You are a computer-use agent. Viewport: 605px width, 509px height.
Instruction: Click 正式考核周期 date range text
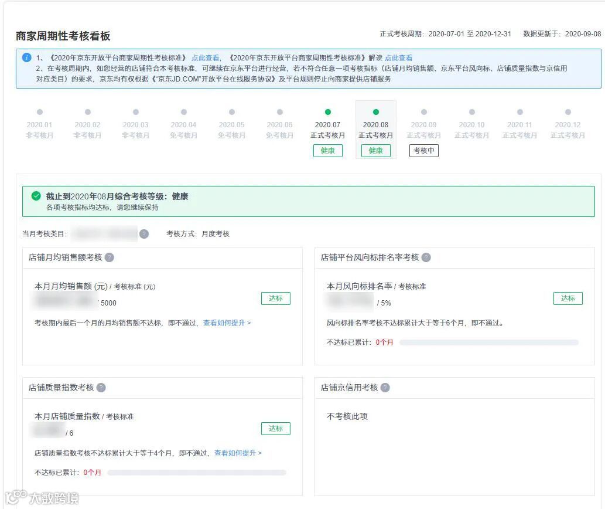coord(445,34)
